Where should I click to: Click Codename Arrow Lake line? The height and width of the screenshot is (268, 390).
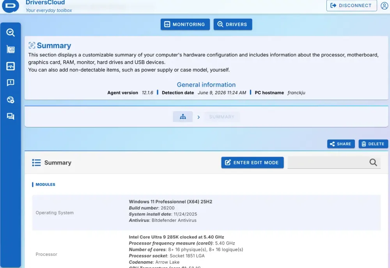[154, 262]
